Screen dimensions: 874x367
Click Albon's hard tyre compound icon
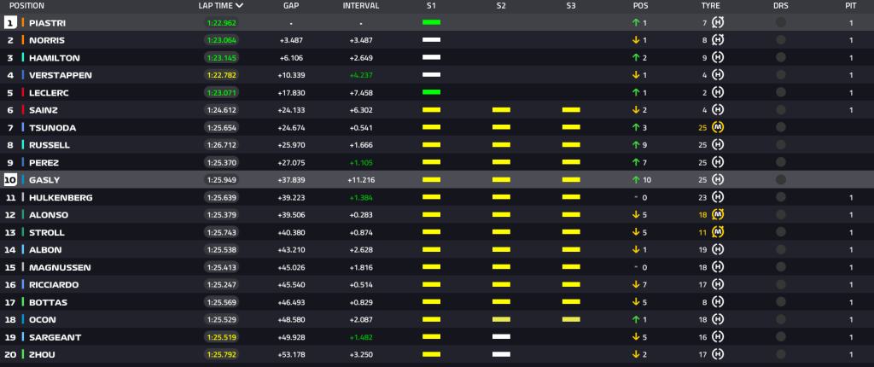(x=718, y=250)
